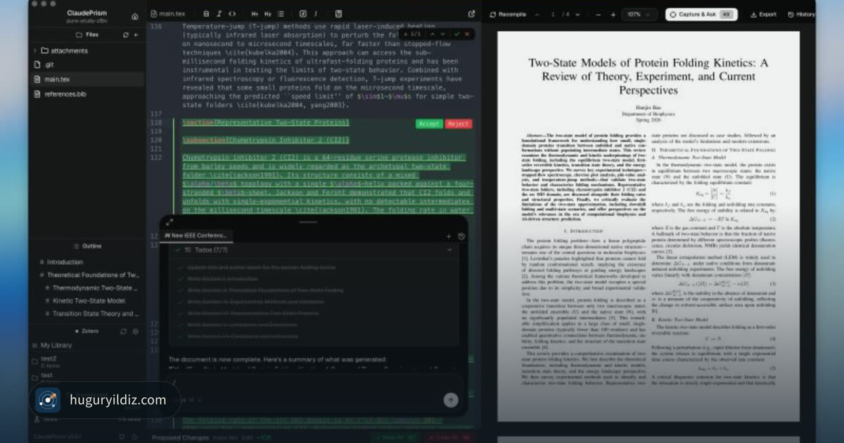This screenshot has height=443, width=844.
Task: Accept the proposed change
Action: pyautogui.click(x=429, y=124)
